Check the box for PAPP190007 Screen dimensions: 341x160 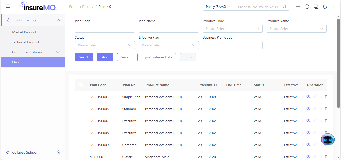tap(81, 121)
